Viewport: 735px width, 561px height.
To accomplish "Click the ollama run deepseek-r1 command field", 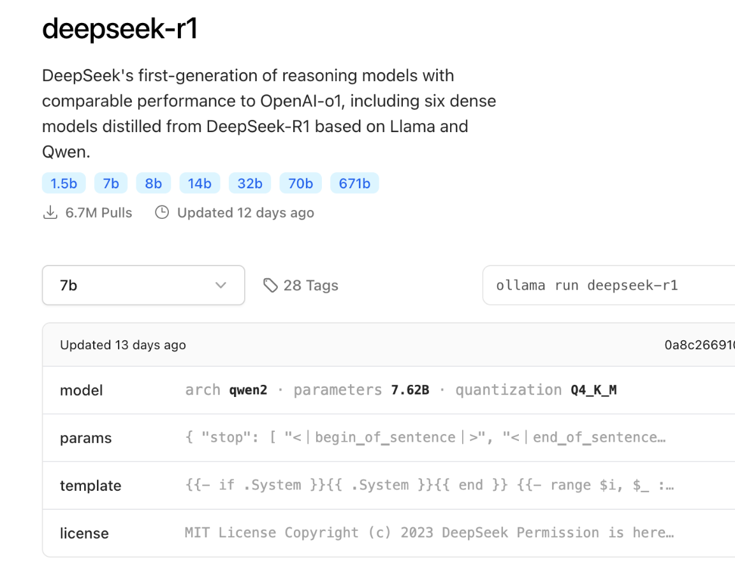I will (x=609, y=285).
